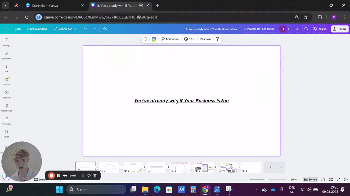
Task: Expand the Bearbeiten dropdown menu
Action: [65, 29]
